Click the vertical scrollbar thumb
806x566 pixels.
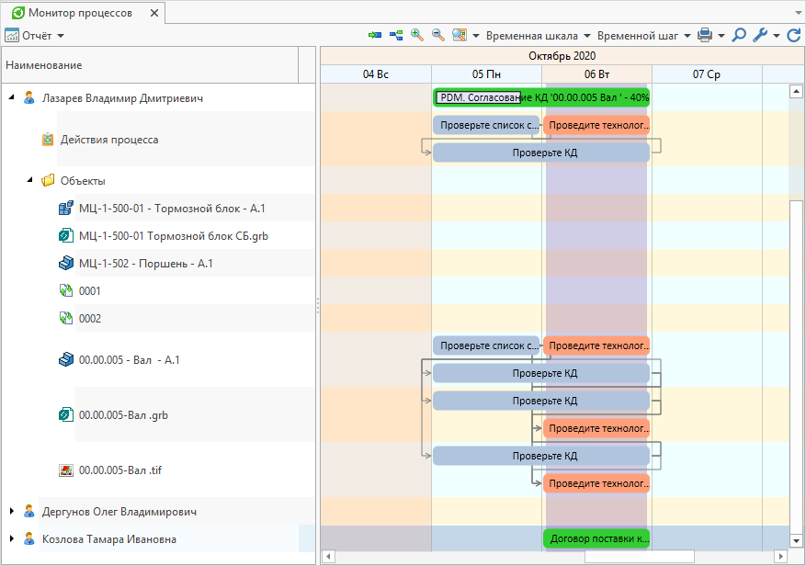(x=796, y=367)
